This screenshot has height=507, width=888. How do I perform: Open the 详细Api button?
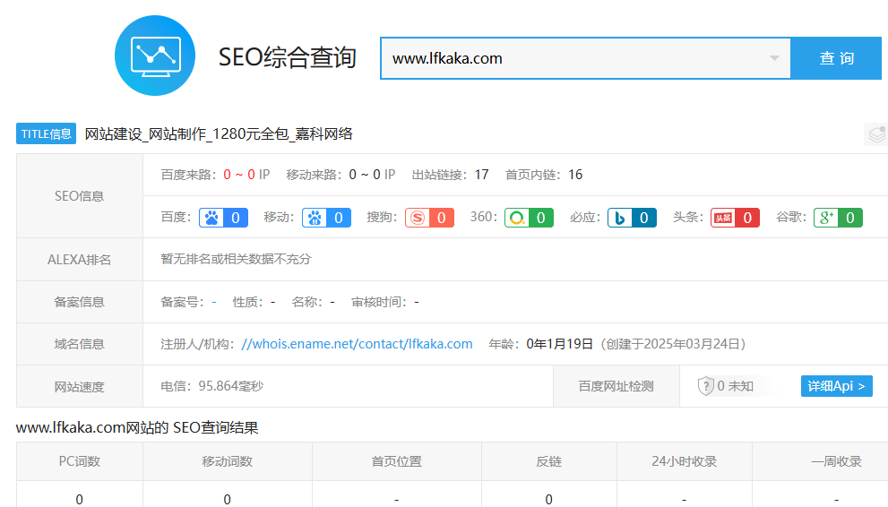836,386
